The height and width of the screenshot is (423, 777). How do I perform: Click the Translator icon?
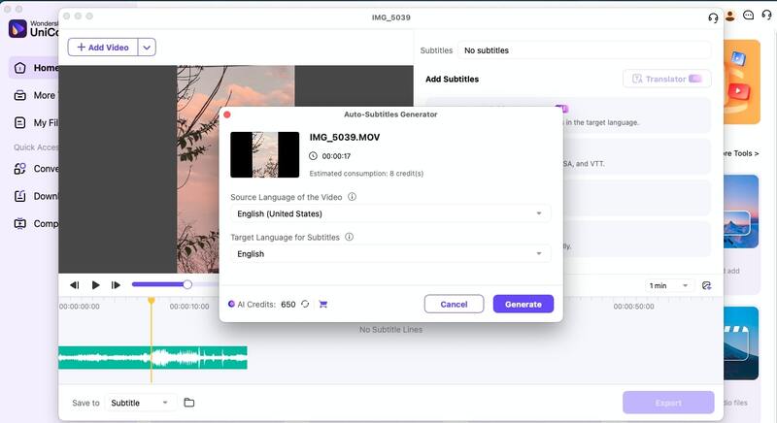click(637, 79)
